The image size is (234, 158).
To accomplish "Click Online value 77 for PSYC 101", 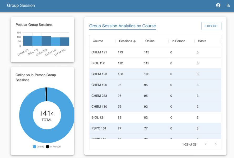I will click(146, 128).
